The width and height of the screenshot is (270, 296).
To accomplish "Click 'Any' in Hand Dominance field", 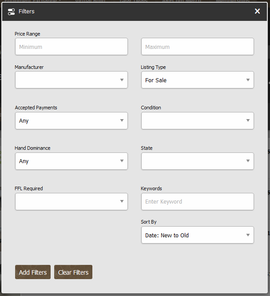I will [24, 161].
